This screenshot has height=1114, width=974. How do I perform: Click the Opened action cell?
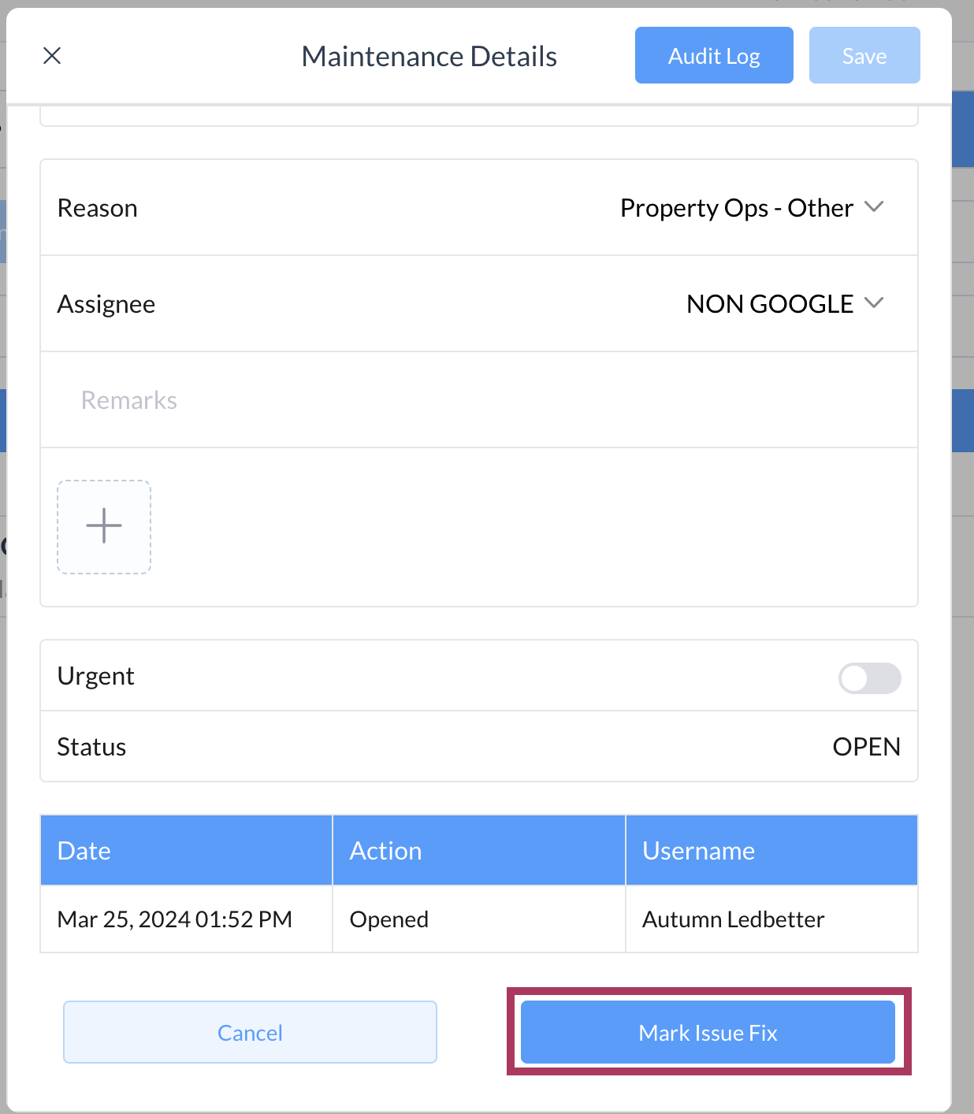389,919
